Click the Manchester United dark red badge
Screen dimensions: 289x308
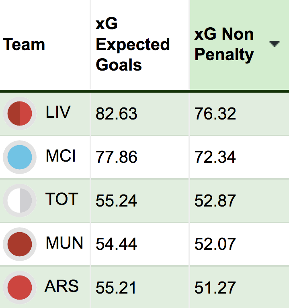point(20,244)
